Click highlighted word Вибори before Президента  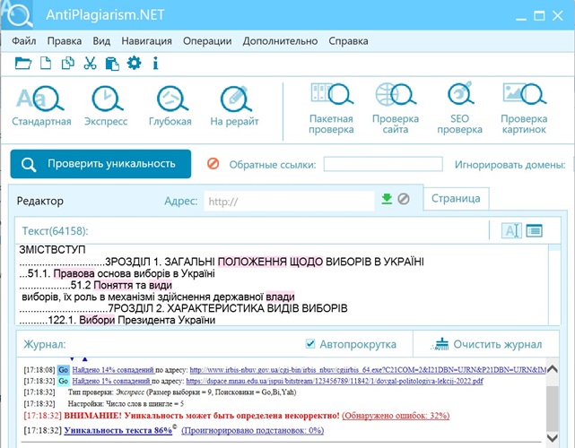click(x=97, y=320)
